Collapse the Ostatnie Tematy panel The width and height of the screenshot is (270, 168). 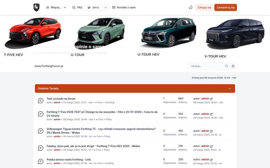click(229, 88)
